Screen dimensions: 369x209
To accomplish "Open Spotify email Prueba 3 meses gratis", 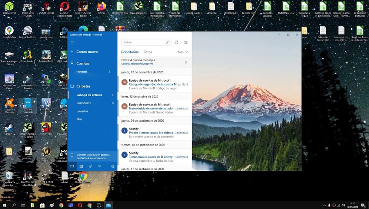I will click(155, 132).
